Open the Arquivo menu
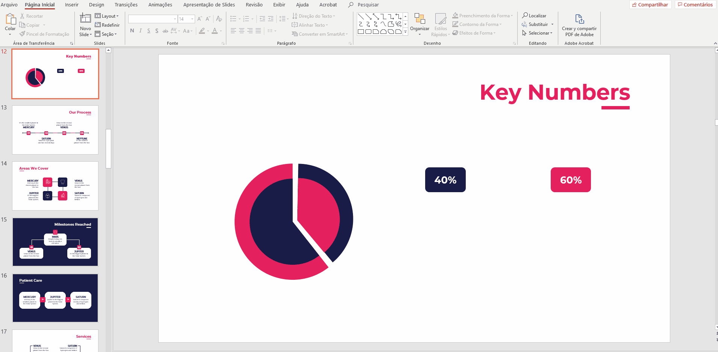 pyautogui.click(x=9, y=5)
